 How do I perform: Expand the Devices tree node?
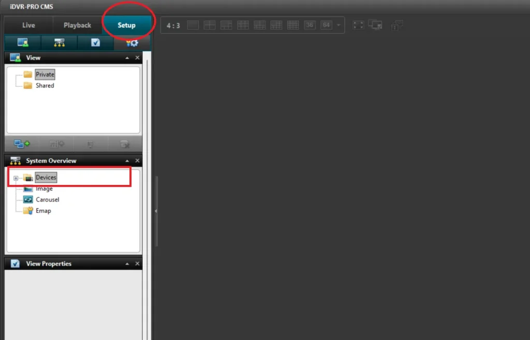click(x=16, y=177)
